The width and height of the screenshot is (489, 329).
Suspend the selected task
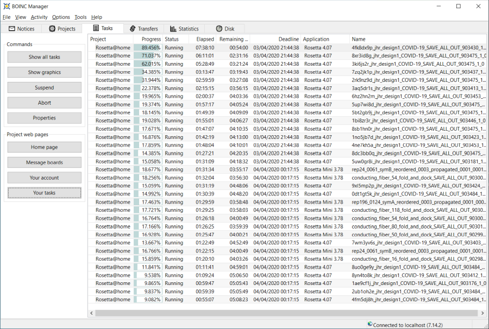click(45, 87)
